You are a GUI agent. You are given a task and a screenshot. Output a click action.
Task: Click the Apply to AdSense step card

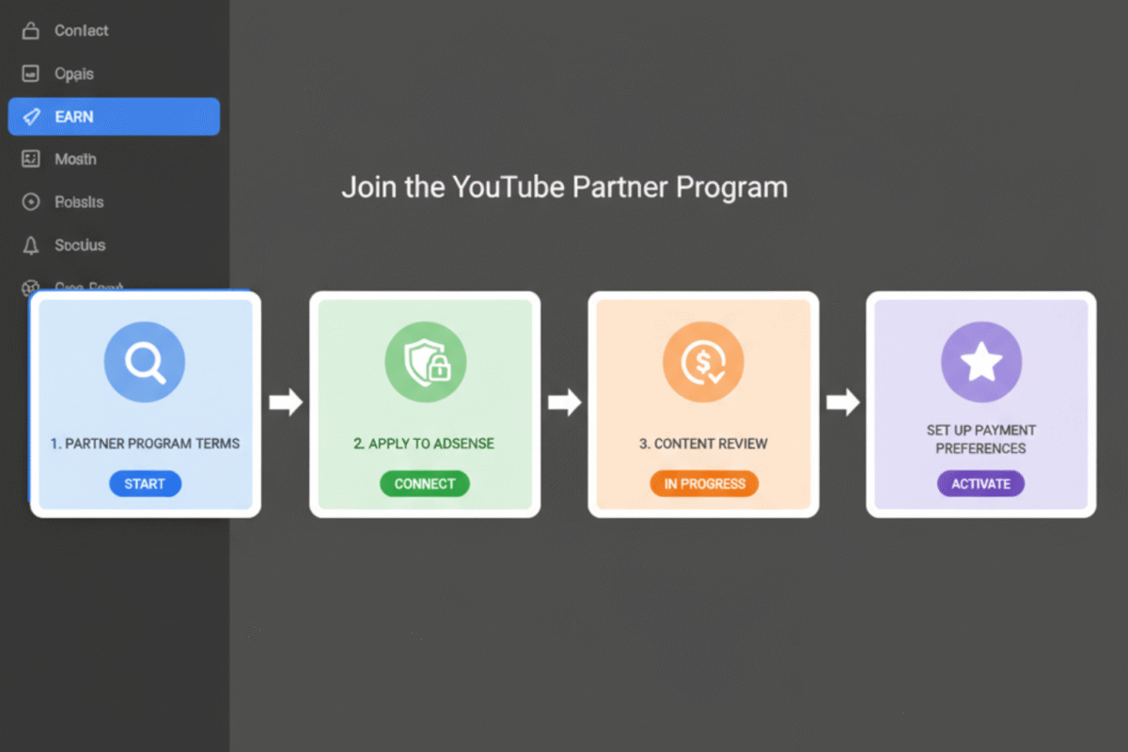coord(425,404)
